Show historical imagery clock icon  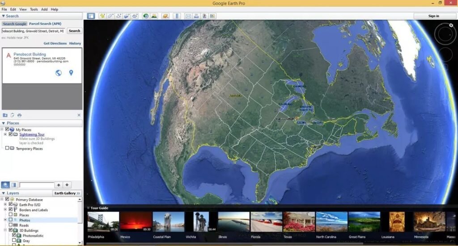coord(146,16)
